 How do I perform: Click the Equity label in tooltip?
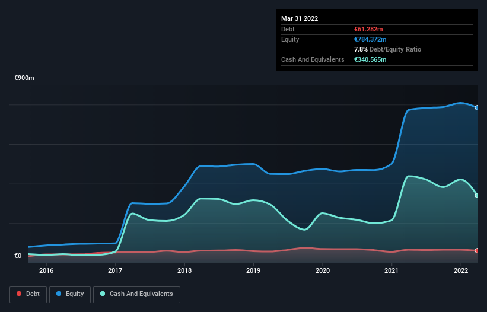pyautogui.click(x=290, y=39)
